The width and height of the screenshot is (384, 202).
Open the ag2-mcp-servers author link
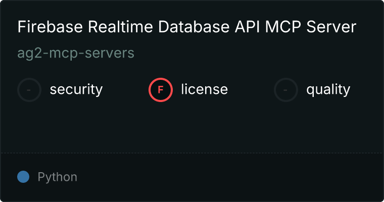[x=76, y=53]
